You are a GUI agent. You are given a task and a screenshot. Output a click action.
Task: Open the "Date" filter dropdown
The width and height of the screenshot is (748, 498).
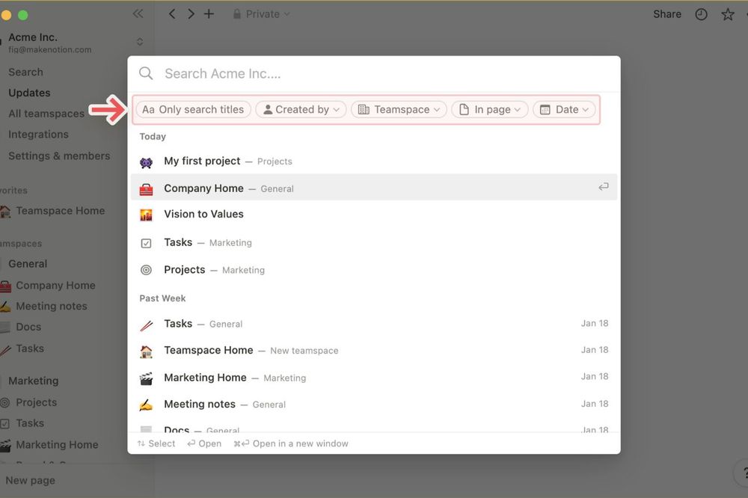point(563,109)
